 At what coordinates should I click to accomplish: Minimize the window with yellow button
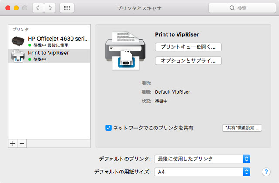click(x=17, y=8)
